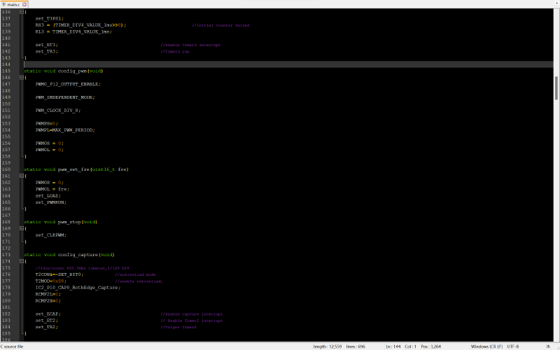This screenshot has width=560, height=350.
Task: Click 'PWM_CLOCK_DIV_8;' code line
Action: (58, 111)
